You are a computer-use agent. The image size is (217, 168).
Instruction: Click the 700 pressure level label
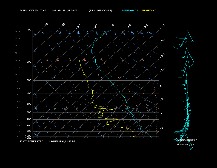click(29, 119)
